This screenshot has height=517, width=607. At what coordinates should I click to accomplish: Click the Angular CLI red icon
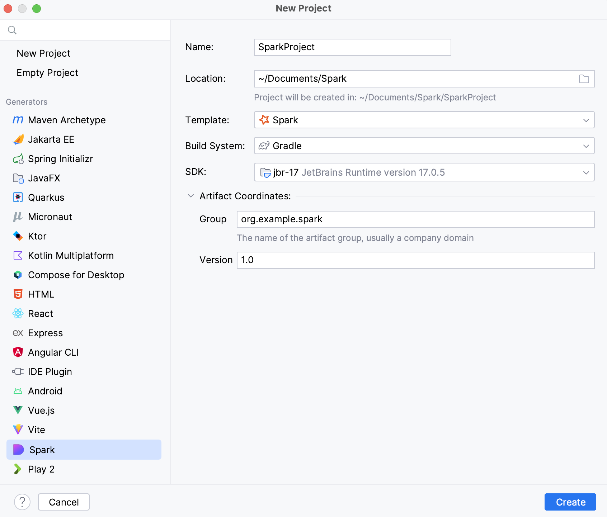pyautogui.click(x=18, y=352)
